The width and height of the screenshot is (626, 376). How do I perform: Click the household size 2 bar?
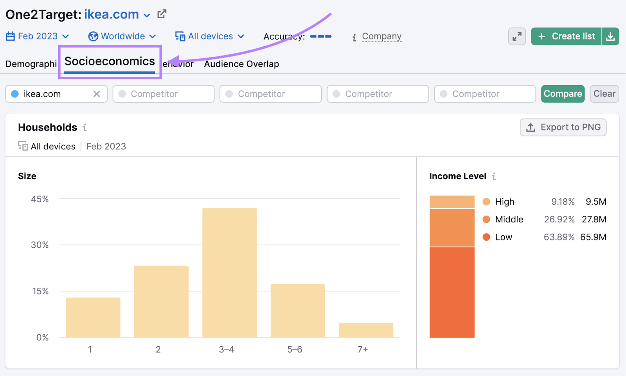click(161, 301)
